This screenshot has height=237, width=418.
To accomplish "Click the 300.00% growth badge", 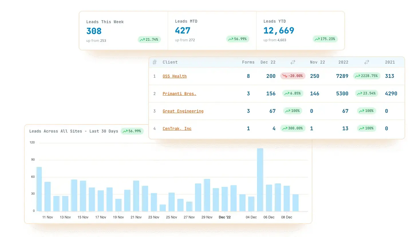I will click(293, 128).
